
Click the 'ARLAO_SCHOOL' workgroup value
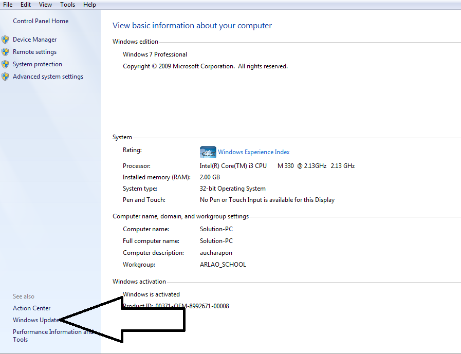(223, 264)
